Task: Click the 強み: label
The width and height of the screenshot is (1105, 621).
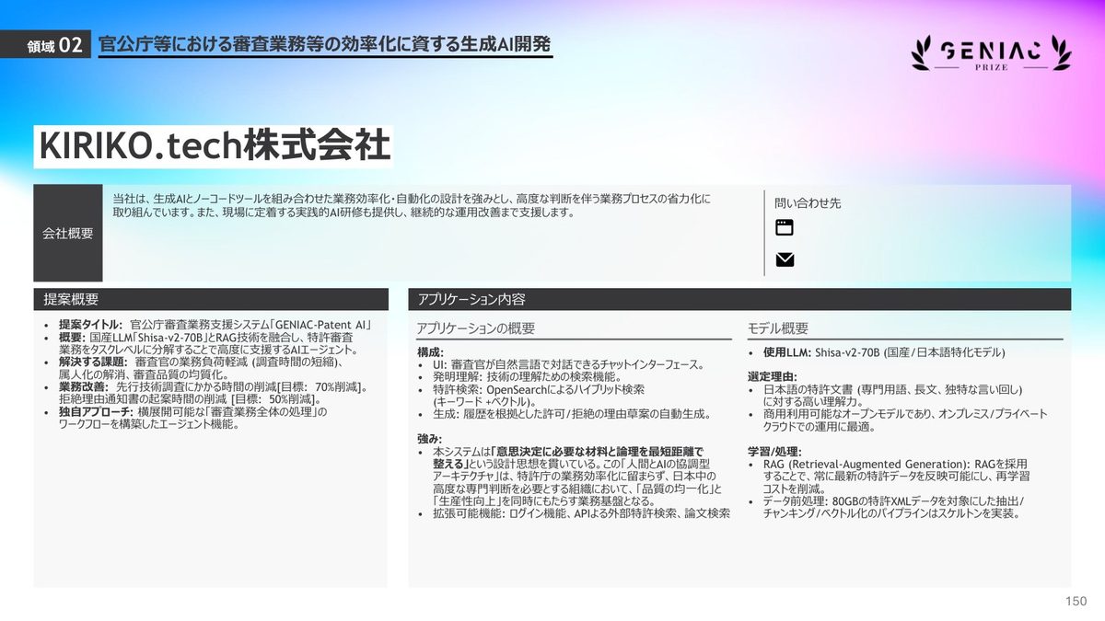Action: 430,439
